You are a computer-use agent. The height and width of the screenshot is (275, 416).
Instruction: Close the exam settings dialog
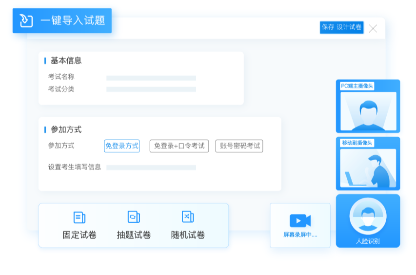[x=373, y=28]
